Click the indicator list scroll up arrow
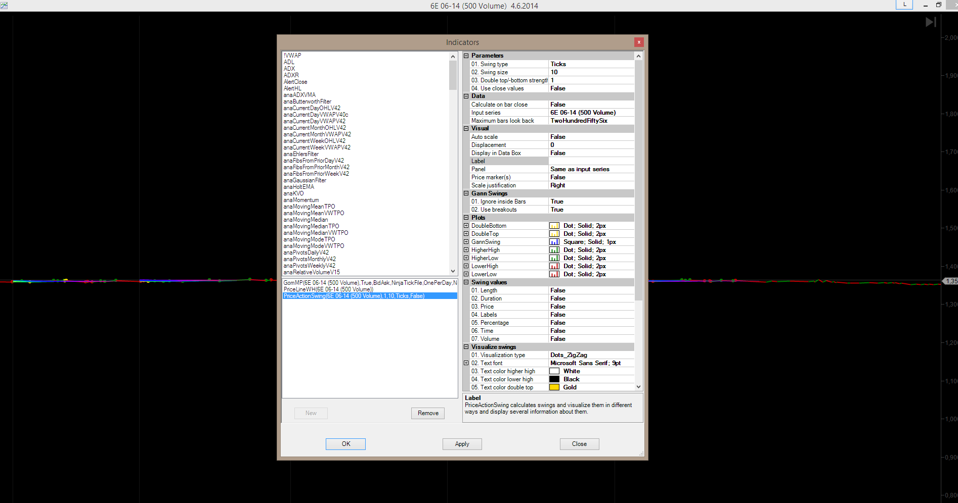Viewport: 958px width, 503px height. (453, 57)
